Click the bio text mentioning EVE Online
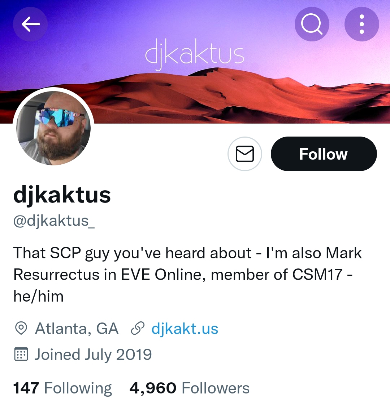Screen dimensions: 390x414 point(187,275)
